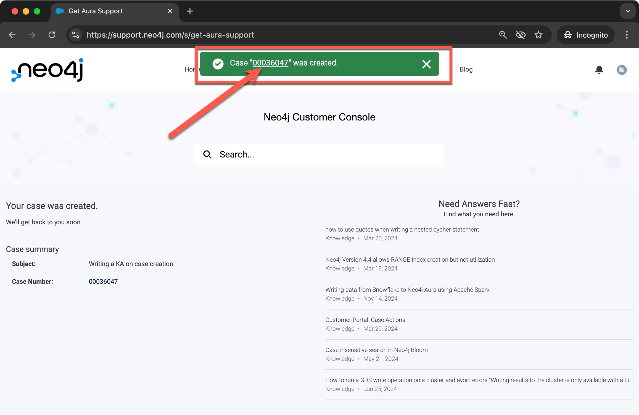Open article on nested cypher statement quotes
The image size is (639, 415).
coord(402,230)
